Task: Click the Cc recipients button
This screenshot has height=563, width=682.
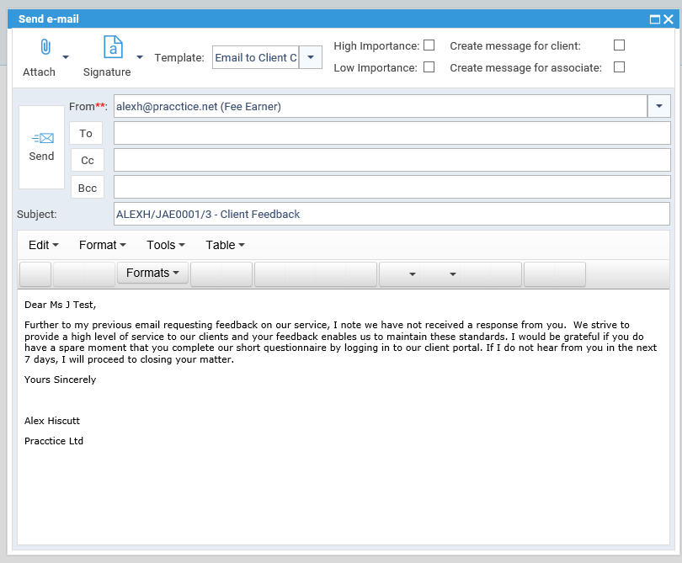Action: point(88,161)
